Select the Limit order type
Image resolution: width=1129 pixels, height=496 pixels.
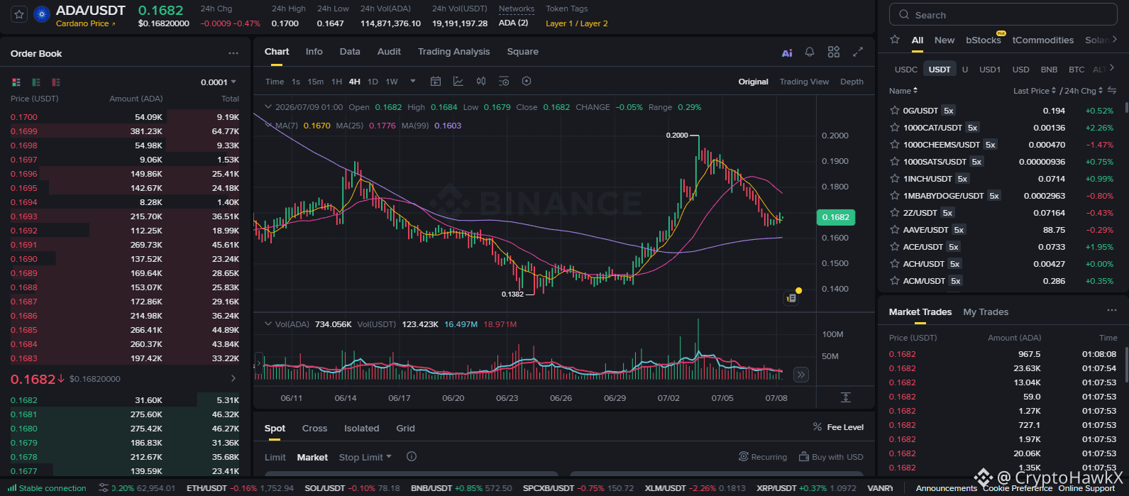[275, 458]
